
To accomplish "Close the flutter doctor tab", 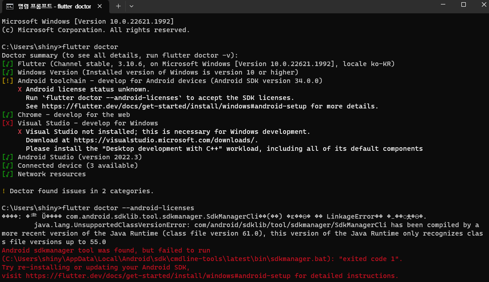I will pyautogui.click(x=100, y=6).
